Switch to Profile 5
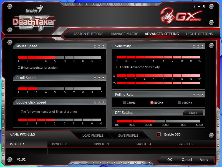The height and width of the screenshot is (167, 222). pyautogui.click(x=186, y=144)
